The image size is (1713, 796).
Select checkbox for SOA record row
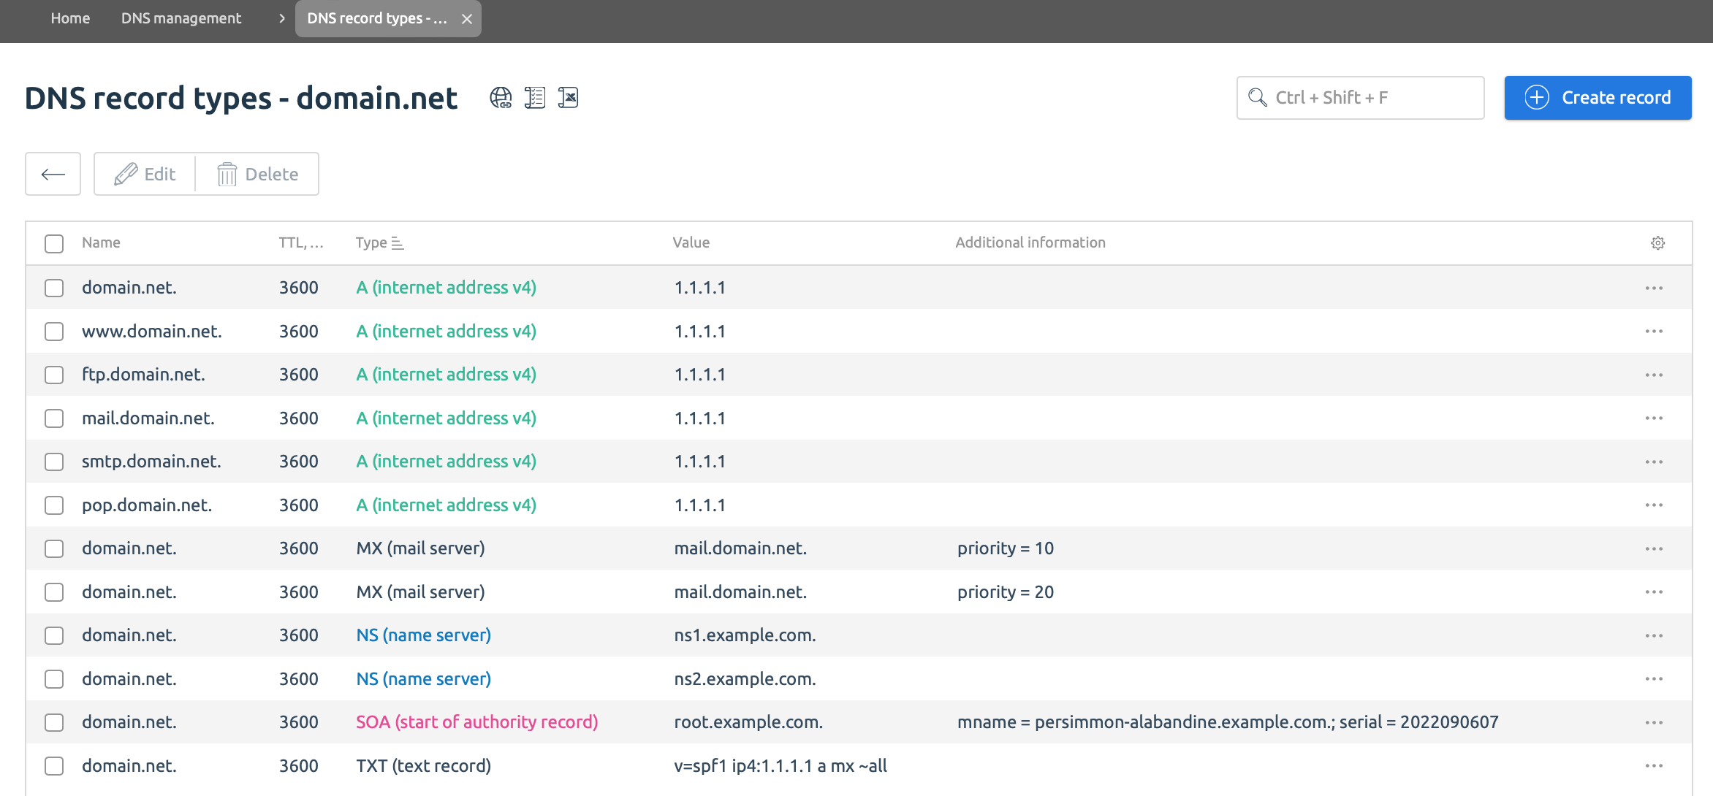click(54, 722)
